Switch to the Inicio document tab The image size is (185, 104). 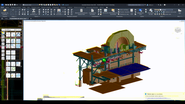pyautogui.click(x=6, y=18)
